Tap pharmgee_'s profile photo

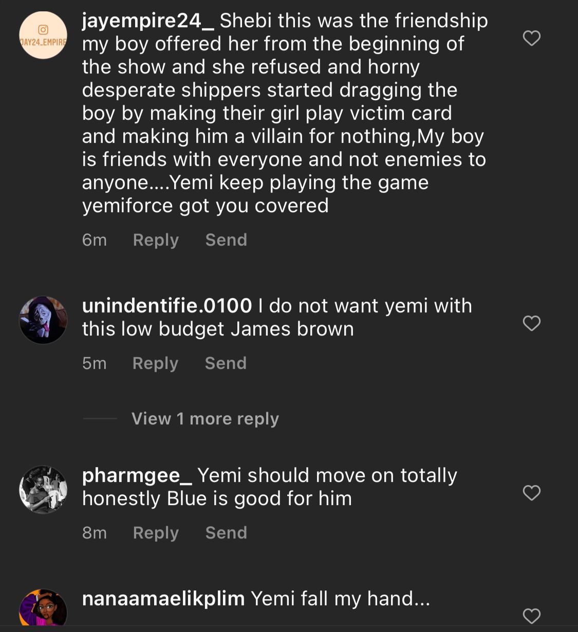click(x=43, y=490)
